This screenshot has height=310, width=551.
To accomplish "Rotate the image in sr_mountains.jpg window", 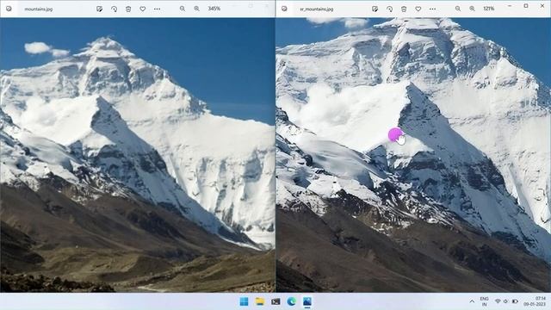I will click(x=389, y=9).
